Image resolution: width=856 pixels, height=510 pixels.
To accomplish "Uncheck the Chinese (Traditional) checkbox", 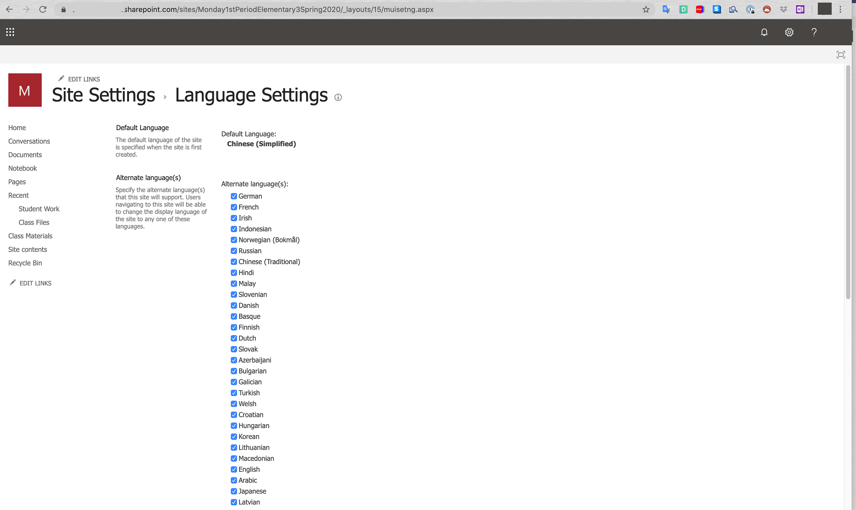I will pyautogui.click(x=234, y=262).
